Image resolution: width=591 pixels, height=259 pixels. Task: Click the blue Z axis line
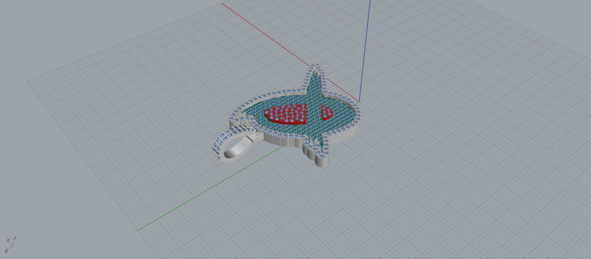[365, 51]
